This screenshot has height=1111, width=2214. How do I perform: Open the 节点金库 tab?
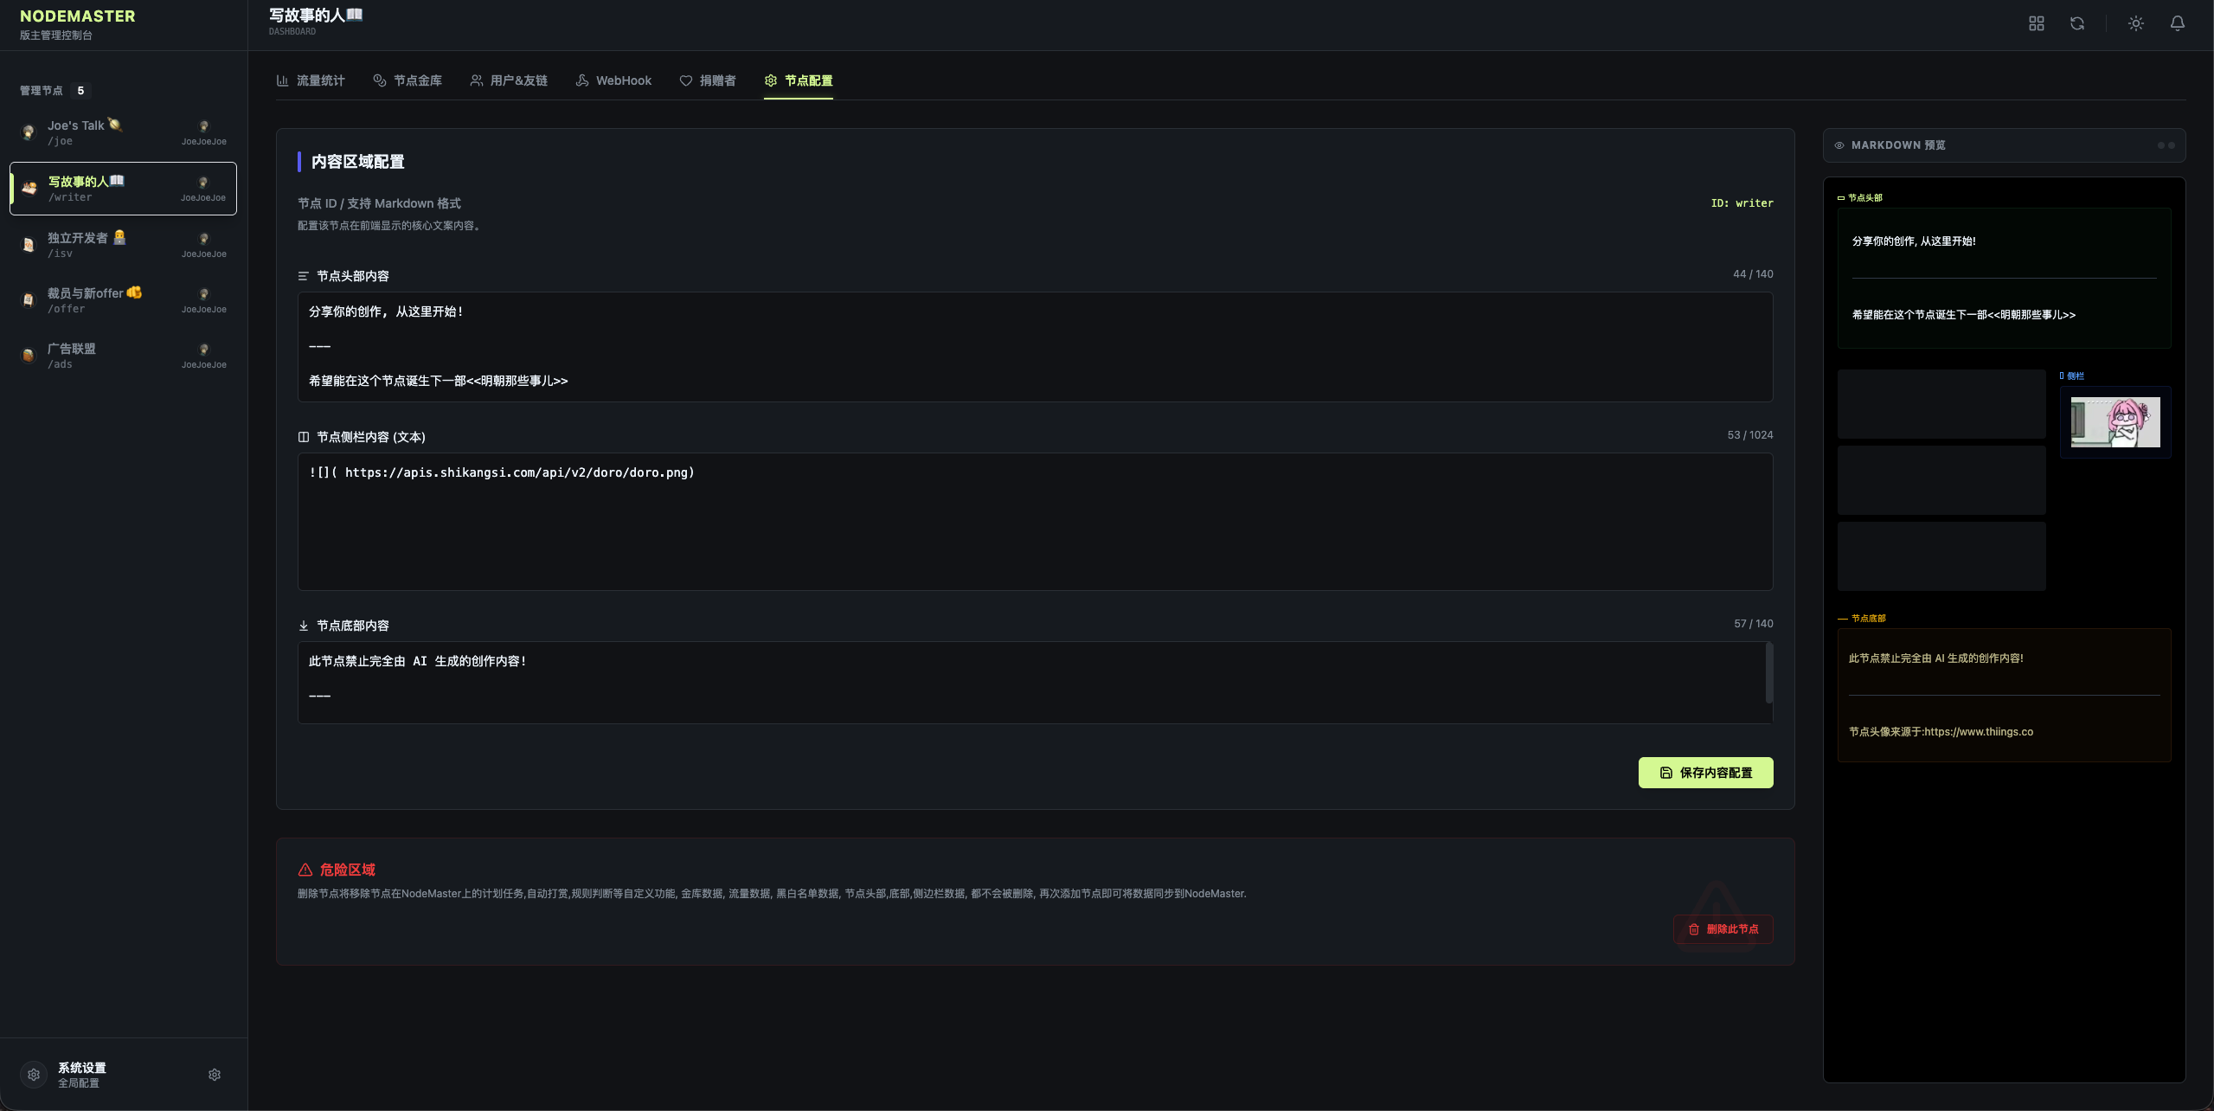click(x=408, y=80)
